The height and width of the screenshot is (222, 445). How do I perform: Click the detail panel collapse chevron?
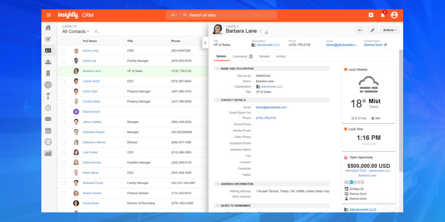point(205,43)
